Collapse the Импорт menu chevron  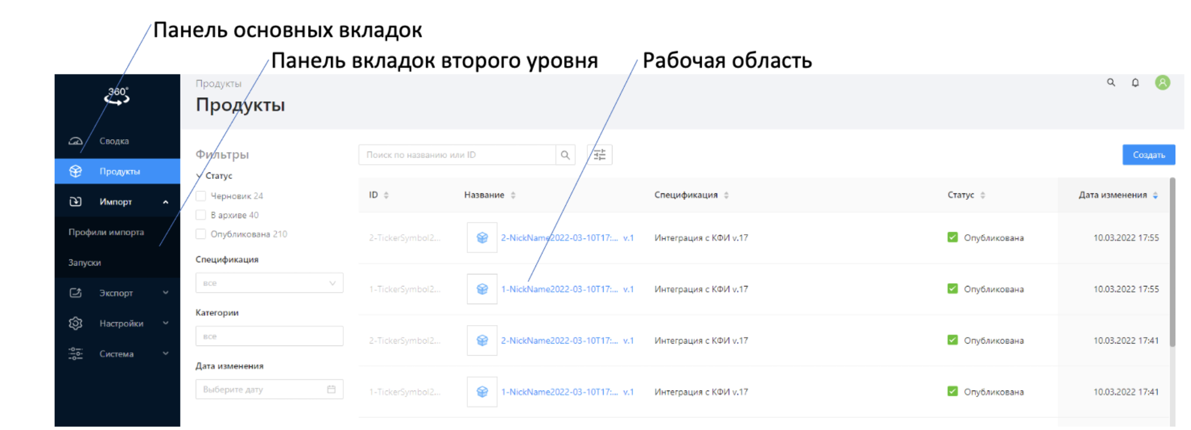165,202
